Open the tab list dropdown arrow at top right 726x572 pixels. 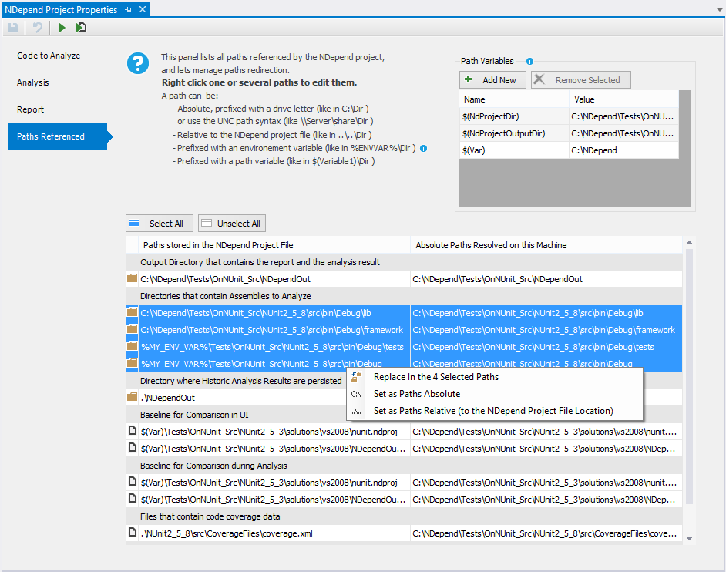click(719, 10)
